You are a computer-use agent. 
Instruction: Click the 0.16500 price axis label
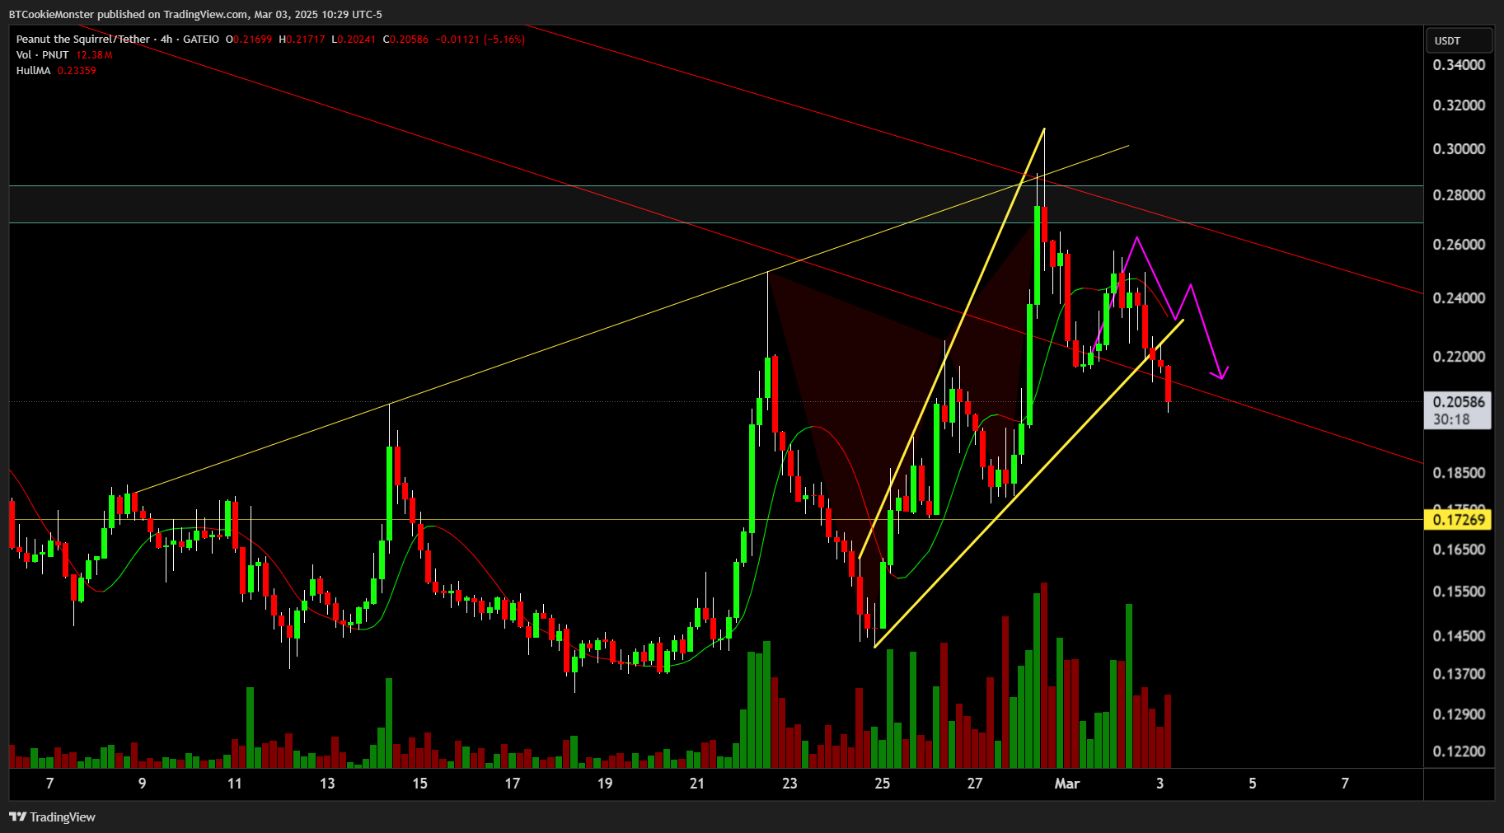click(x=1459, y=549)
